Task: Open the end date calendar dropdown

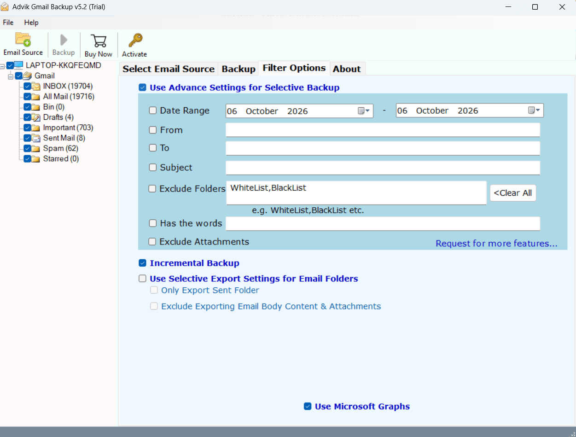Action: (535, 111)
